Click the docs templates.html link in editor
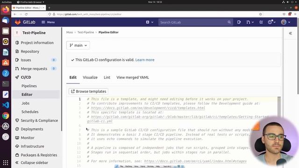 point(148,108)
